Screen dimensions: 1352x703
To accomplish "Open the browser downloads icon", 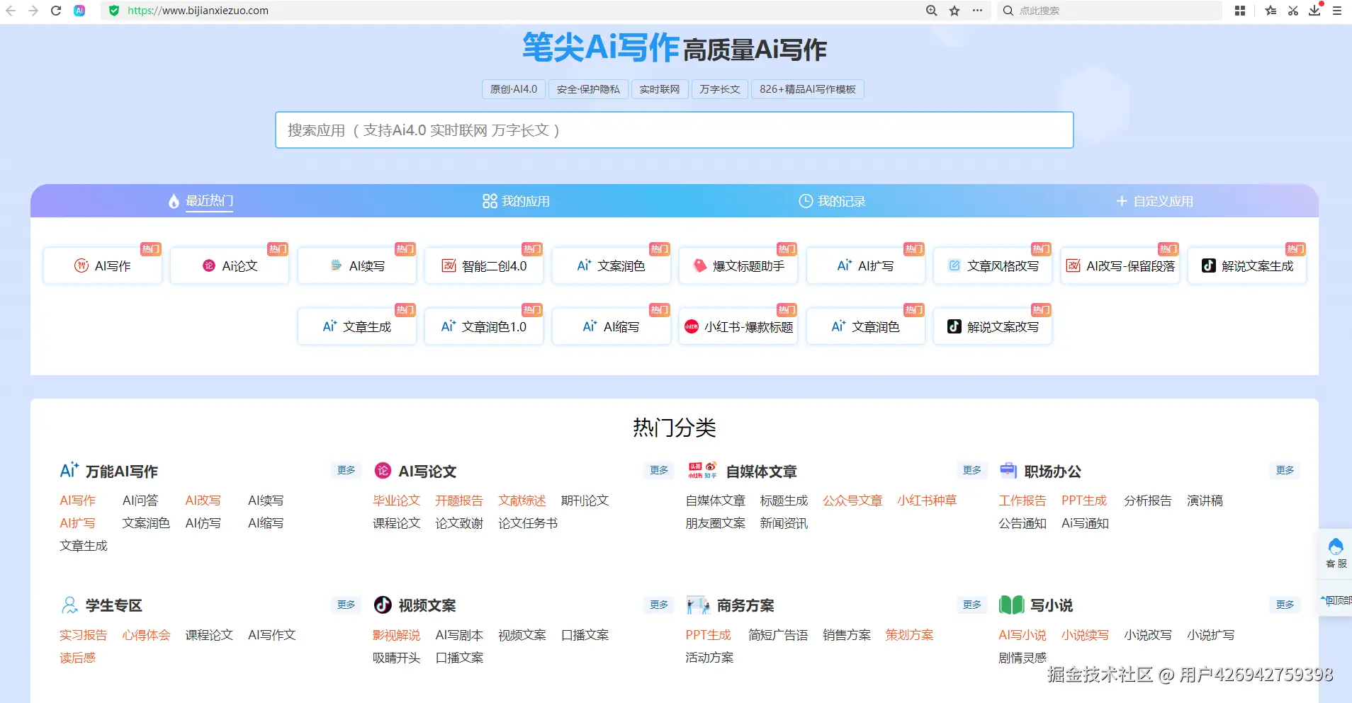I will 1315,11.
